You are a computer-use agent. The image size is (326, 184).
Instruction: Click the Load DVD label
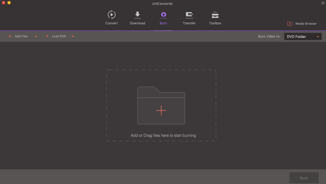[x=59, y=36]
